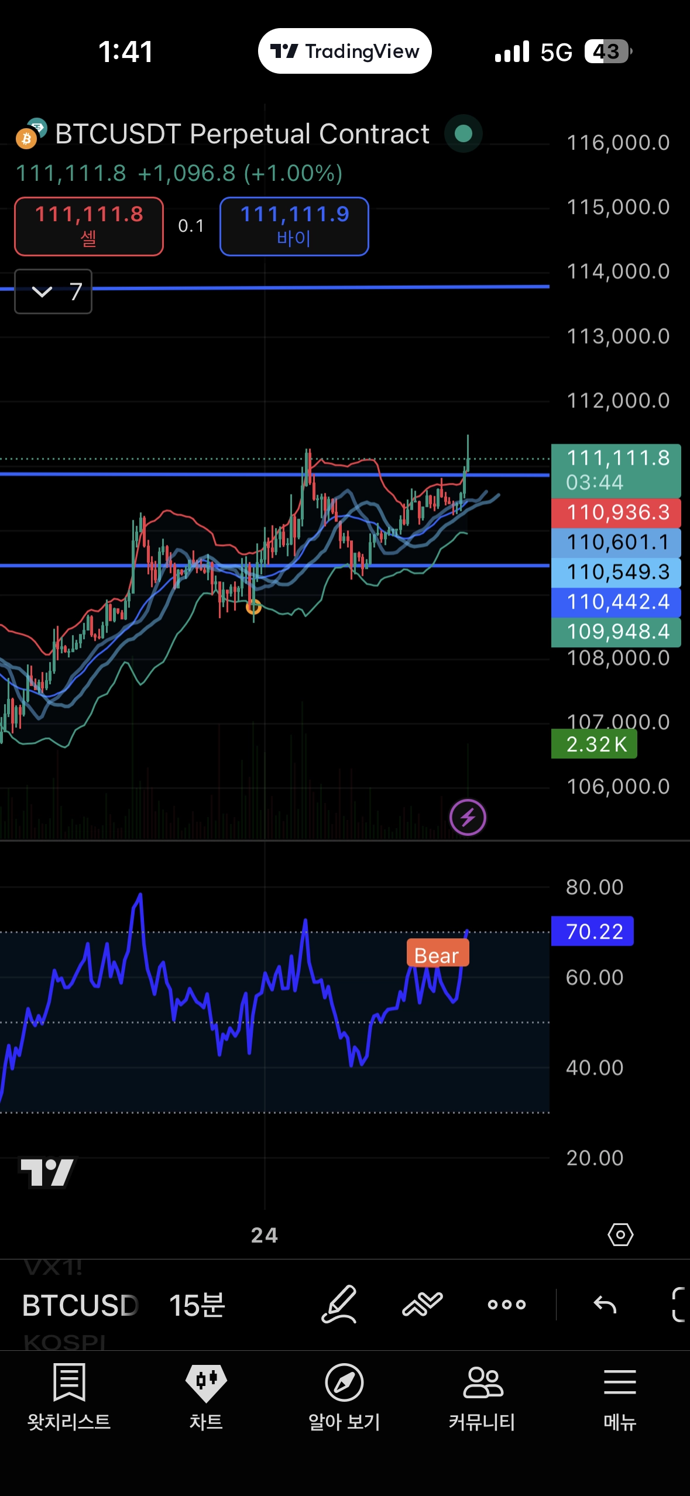This screenshot has width=690, height=1496.
Task: Switch to 커뮤니티 community tab
Action: 482,1397
